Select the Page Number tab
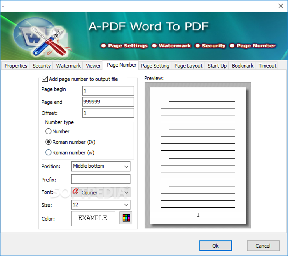 pos(122,65)
